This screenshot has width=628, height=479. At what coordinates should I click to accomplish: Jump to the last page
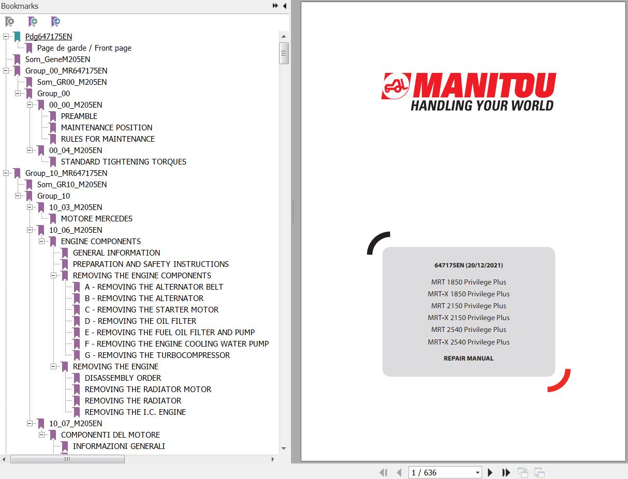(506, 472)
